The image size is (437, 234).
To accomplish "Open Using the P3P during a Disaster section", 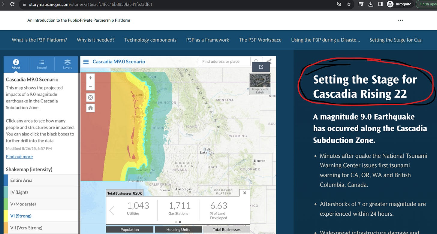I will (x=325, y=40).
